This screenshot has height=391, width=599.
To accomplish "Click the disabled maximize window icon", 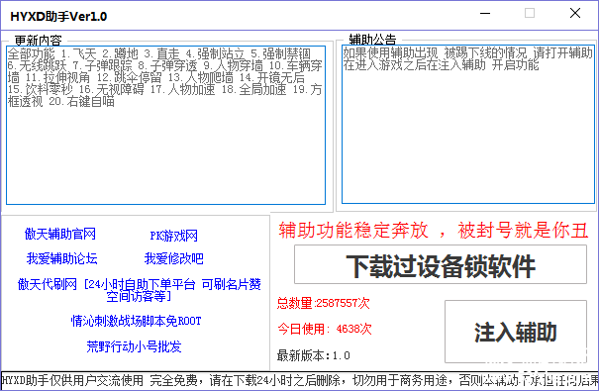I will click(x=530, y=14).
